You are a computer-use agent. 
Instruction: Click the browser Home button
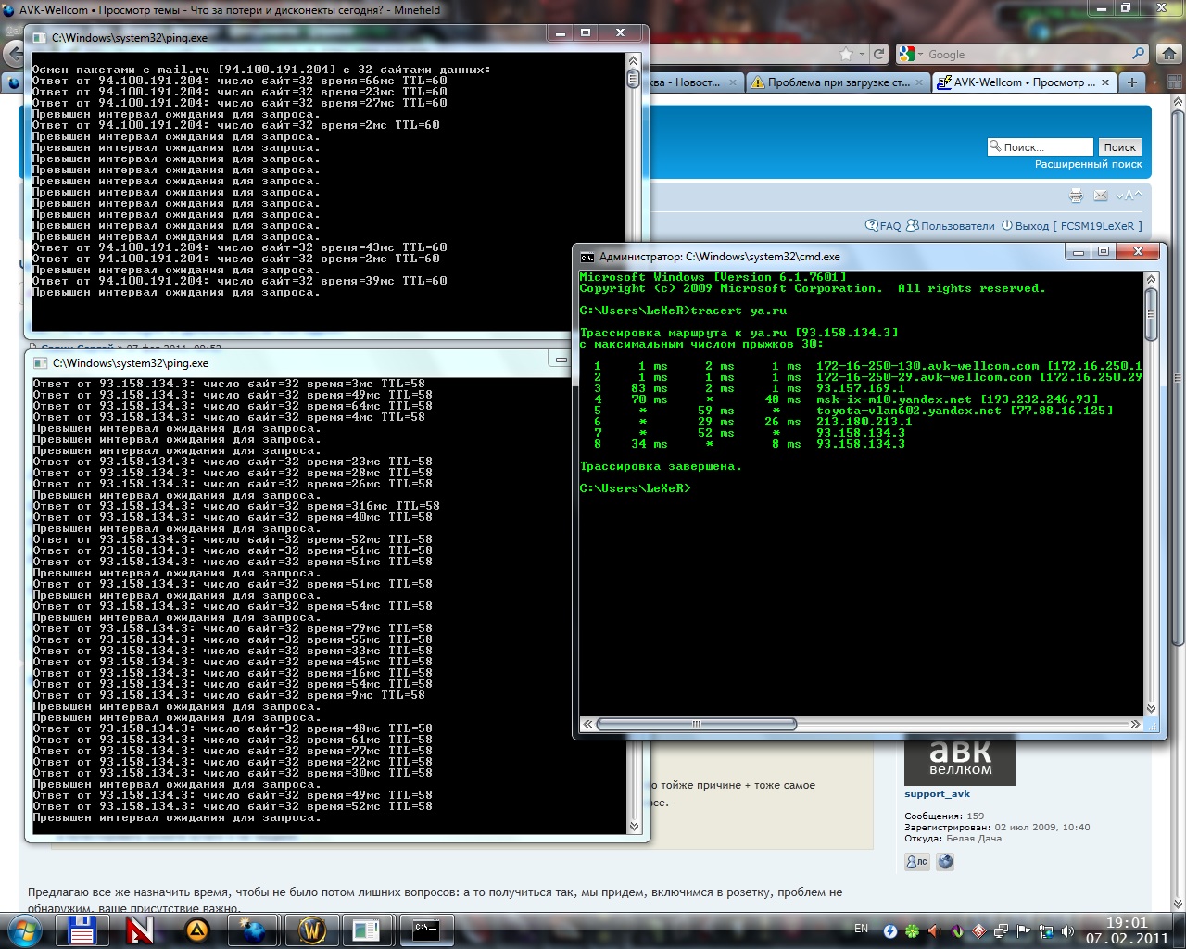1169,54
